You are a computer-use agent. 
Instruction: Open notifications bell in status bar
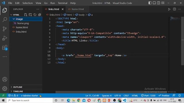[179, 95]
